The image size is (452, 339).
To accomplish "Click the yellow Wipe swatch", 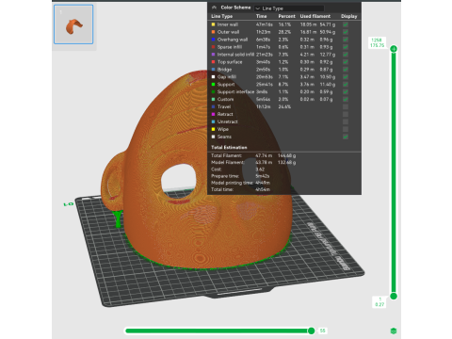I will (213, 129).
